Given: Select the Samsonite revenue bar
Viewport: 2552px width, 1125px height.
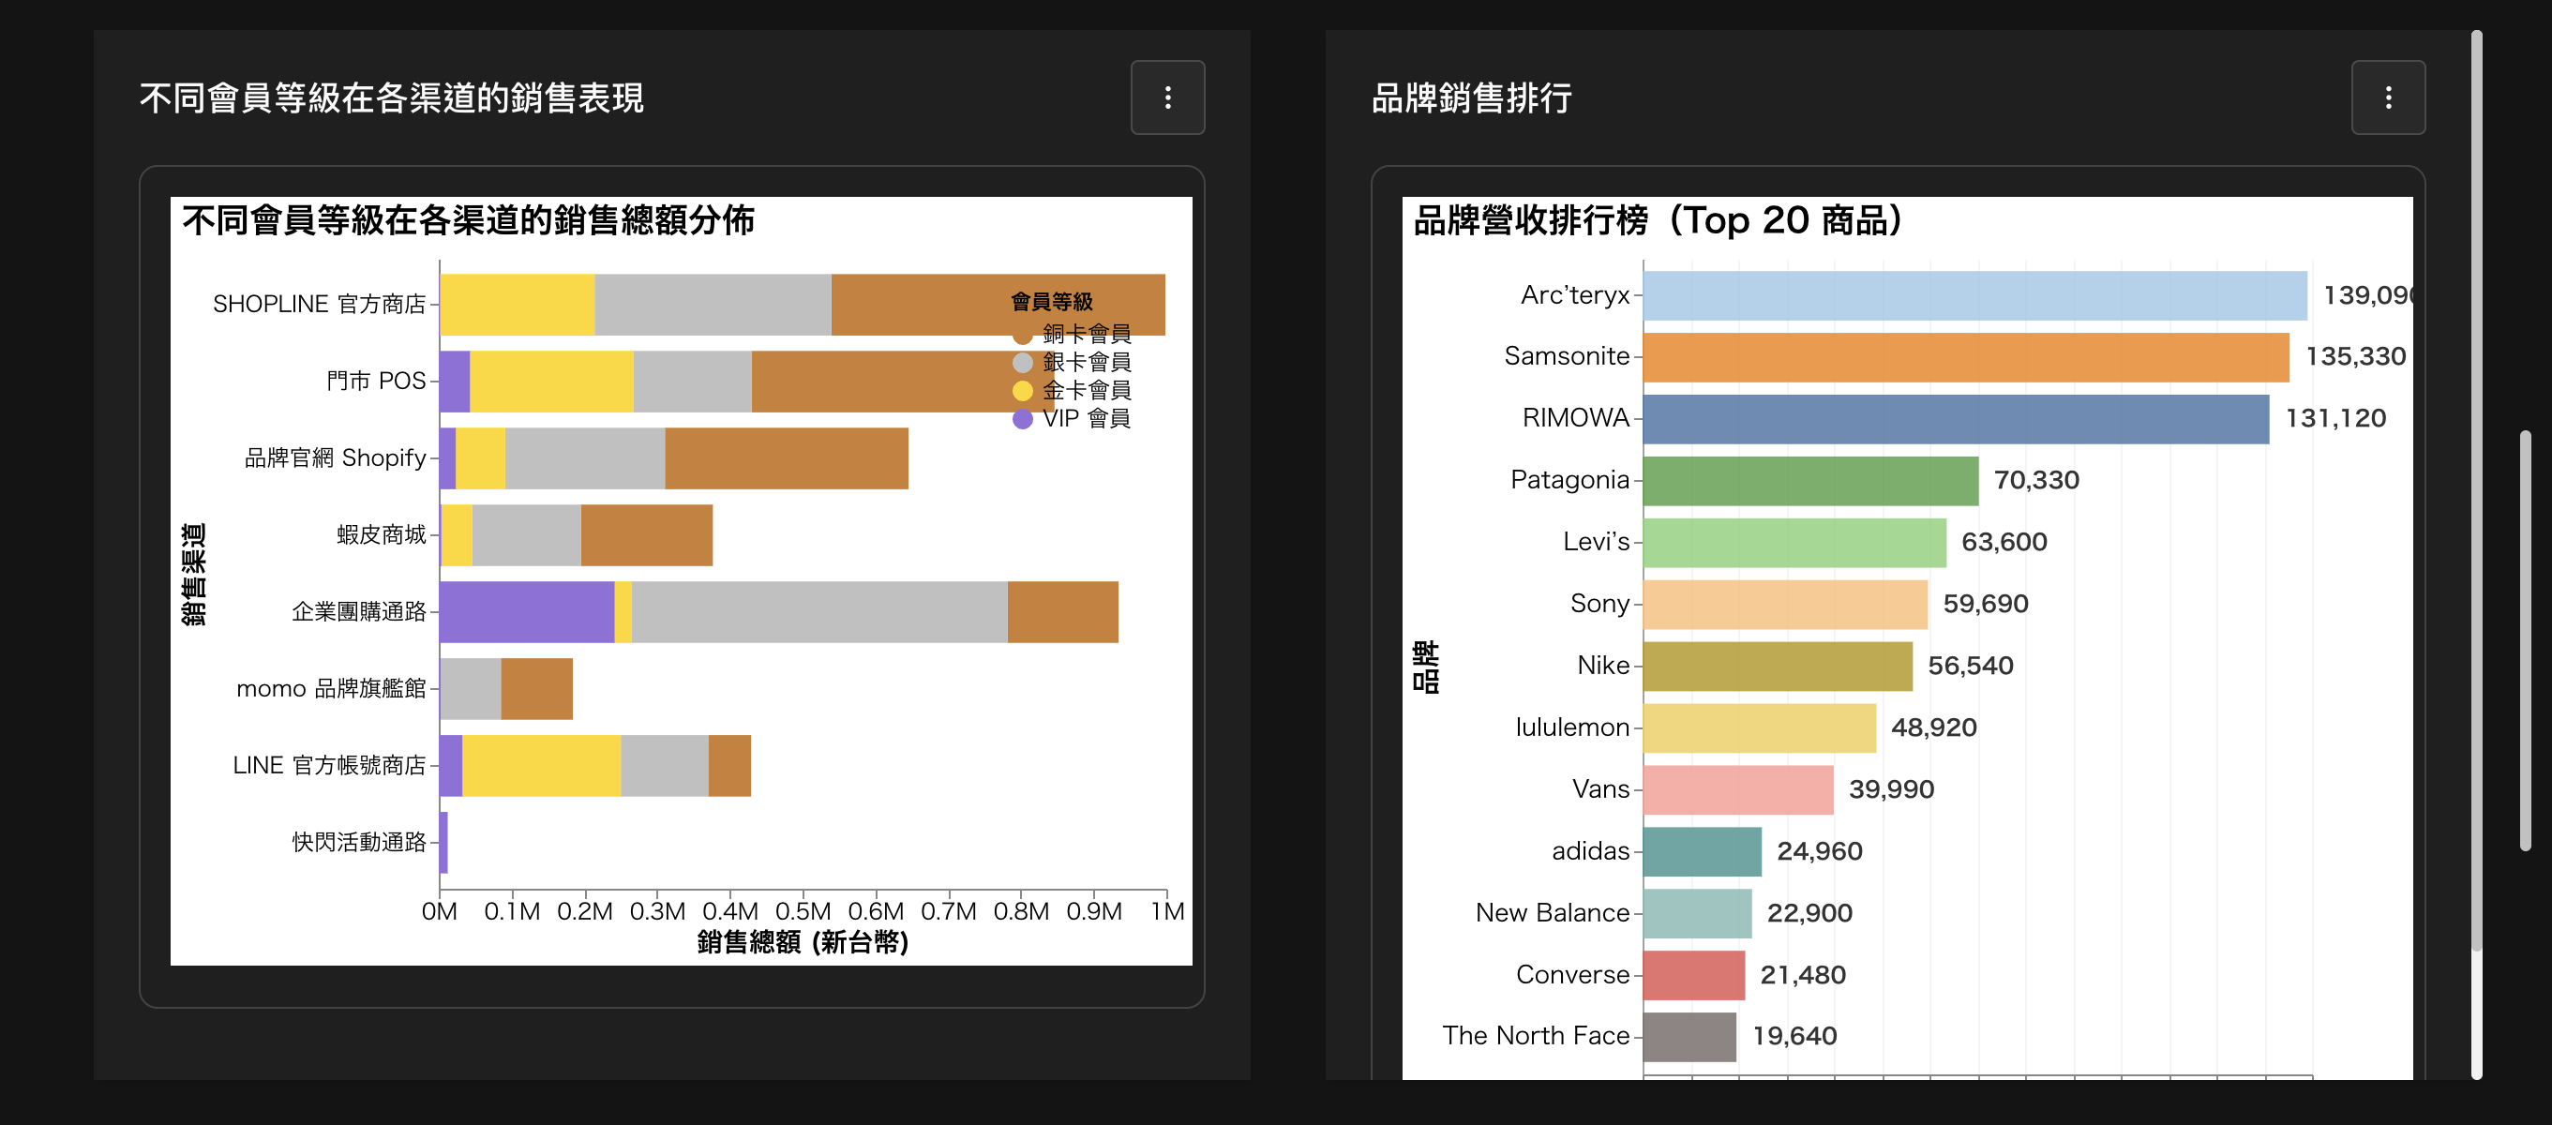Looking at the screenshot, I should pos(1965,356).
